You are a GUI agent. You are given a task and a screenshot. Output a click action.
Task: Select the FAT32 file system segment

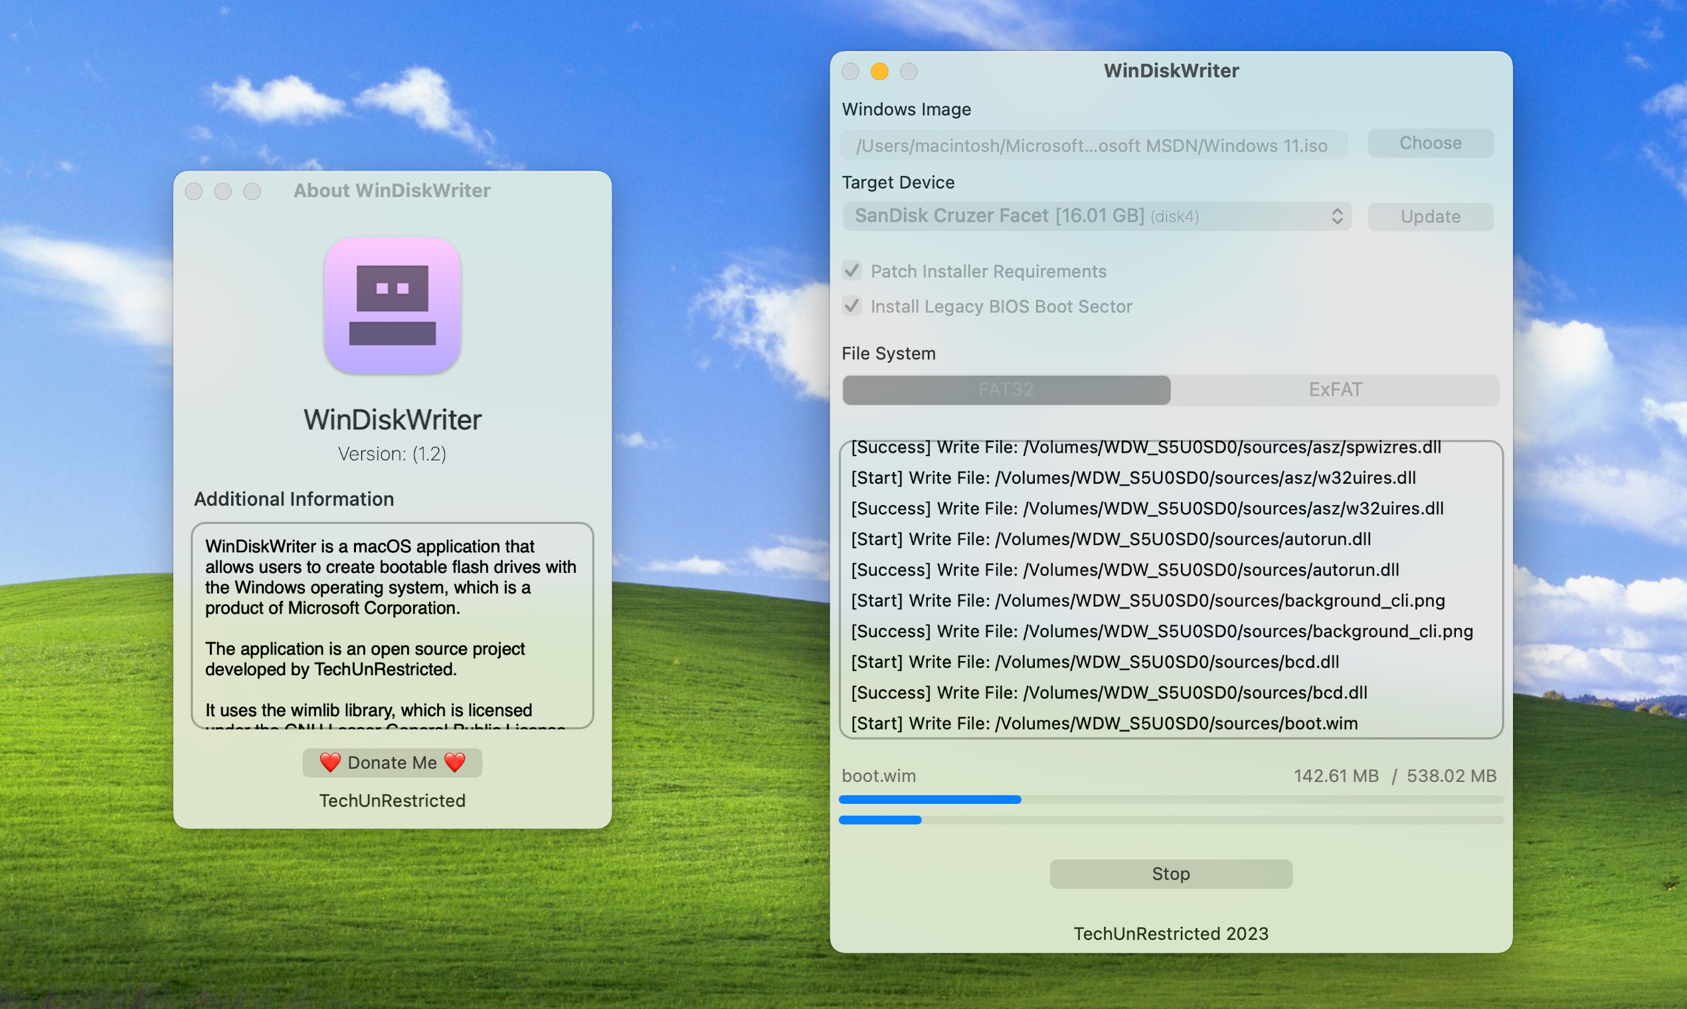1006,390
